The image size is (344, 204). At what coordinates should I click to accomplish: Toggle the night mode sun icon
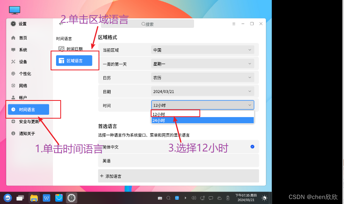264,198
